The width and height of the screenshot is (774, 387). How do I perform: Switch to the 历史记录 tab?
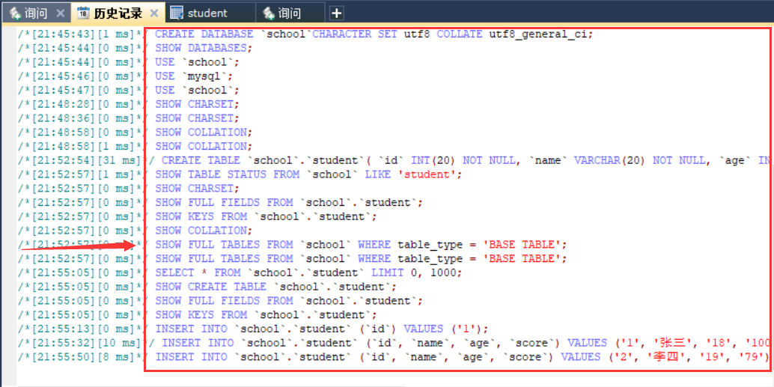[x=117, y=13]
